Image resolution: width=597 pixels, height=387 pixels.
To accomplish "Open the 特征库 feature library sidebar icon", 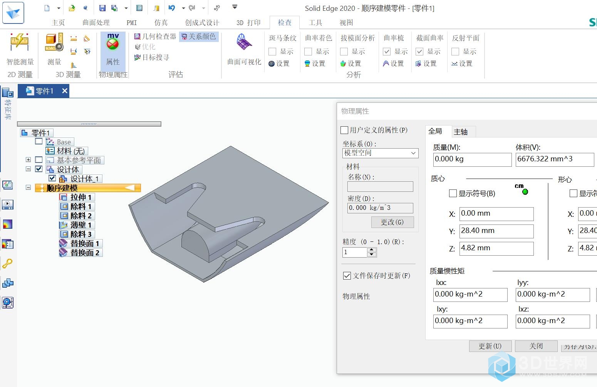I will [7, 94].
